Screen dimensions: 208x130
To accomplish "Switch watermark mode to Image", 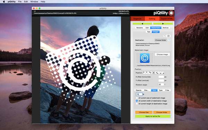I will [156, 32].
